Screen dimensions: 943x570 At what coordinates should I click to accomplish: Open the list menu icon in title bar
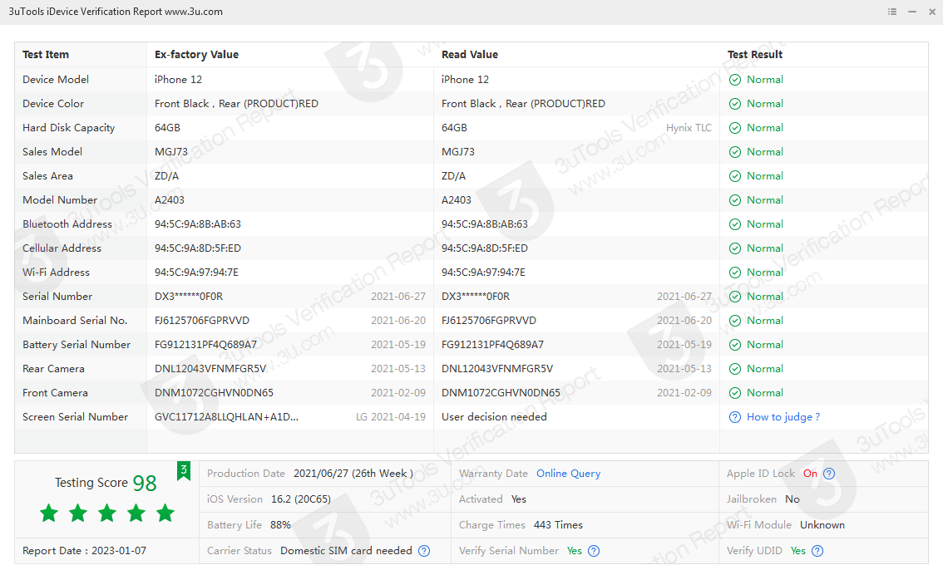[x=892, y=12]
